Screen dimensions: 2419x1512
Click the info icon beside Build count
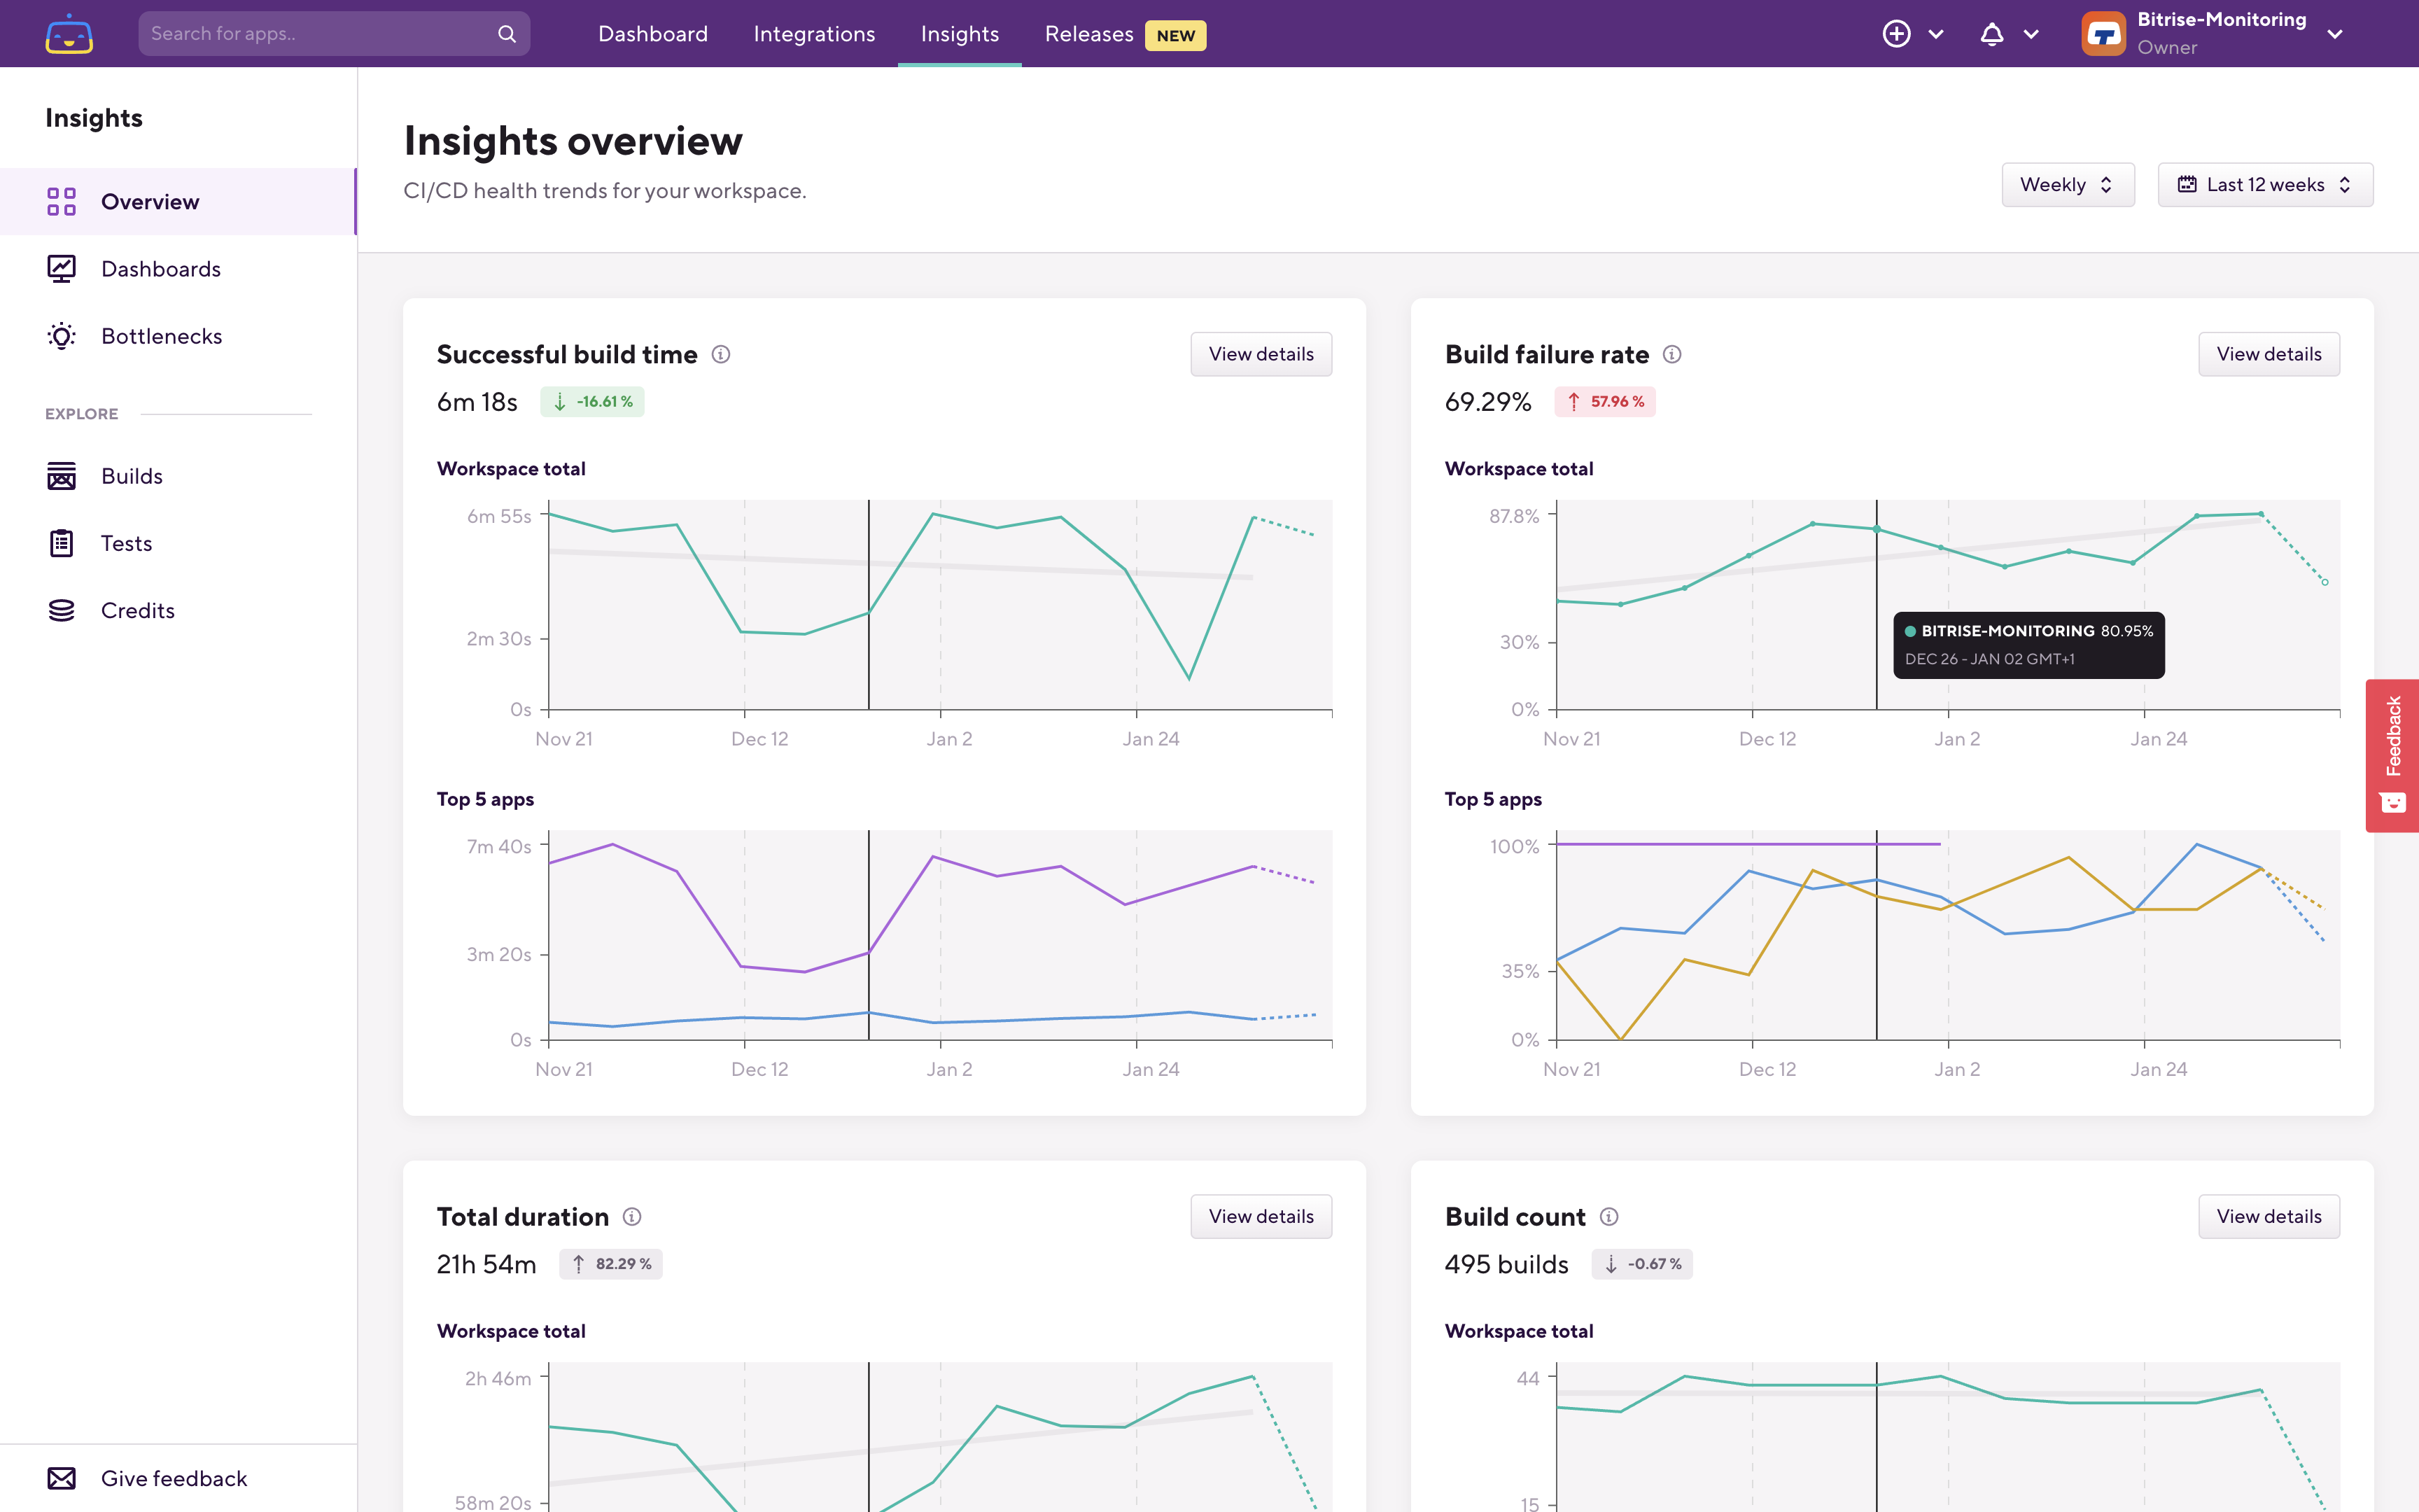(1608, 1216)
